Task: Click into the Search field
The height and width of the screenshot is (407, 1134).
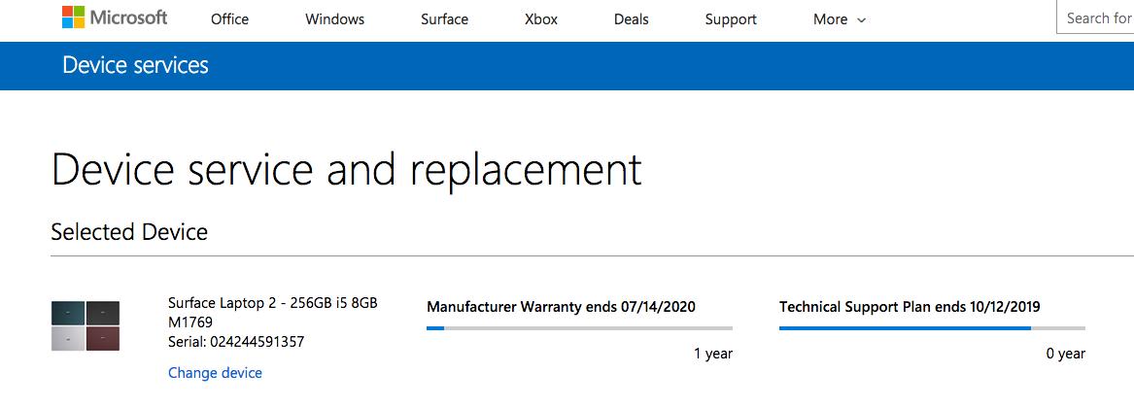Action: (1096, 17)
